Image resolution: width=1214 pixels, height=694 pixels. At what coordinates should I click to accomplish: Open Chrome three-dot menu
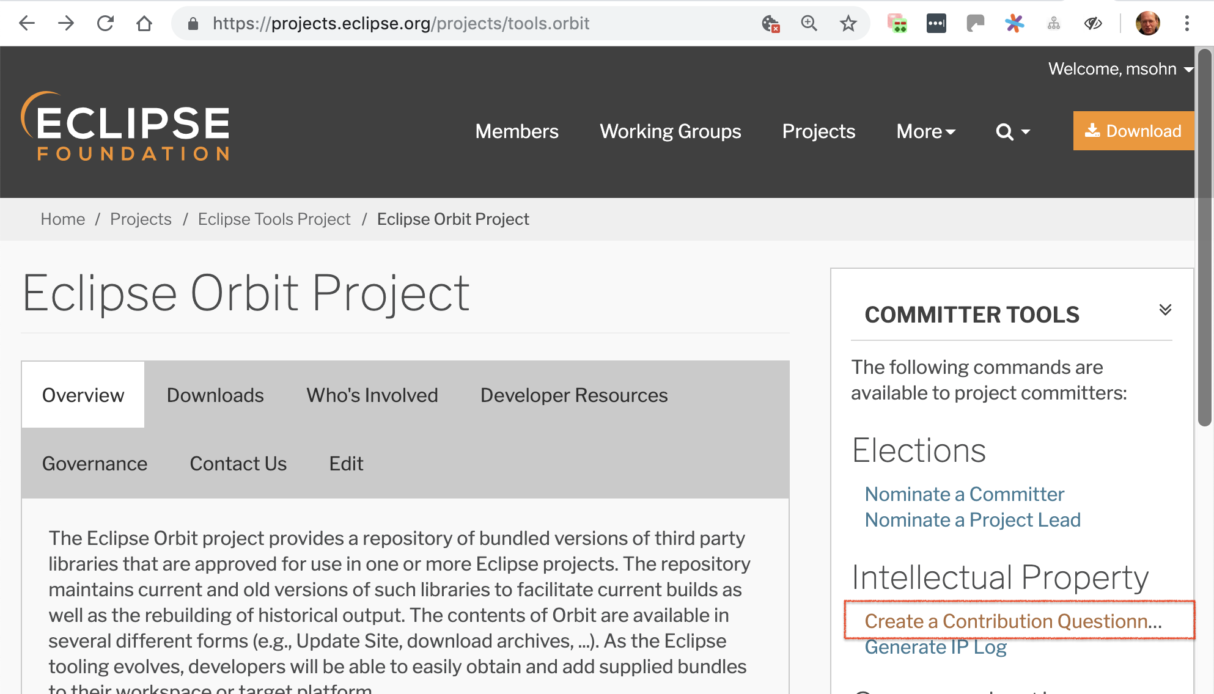tap(1186, 23)
